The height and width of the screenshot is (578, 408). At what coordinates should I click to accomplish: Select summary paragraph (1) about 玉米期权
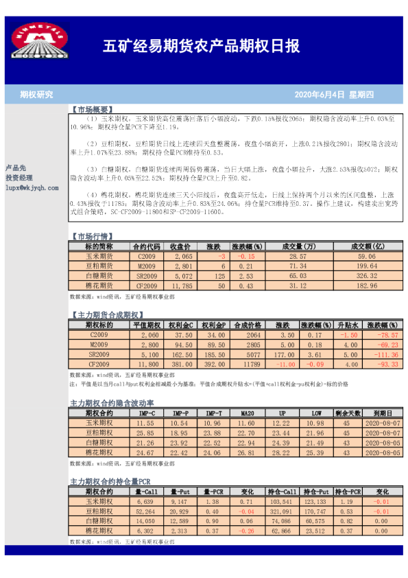(233, 123)
